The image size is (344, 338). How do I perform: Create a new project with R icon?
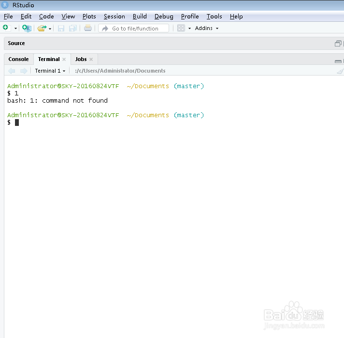(27, 28)
